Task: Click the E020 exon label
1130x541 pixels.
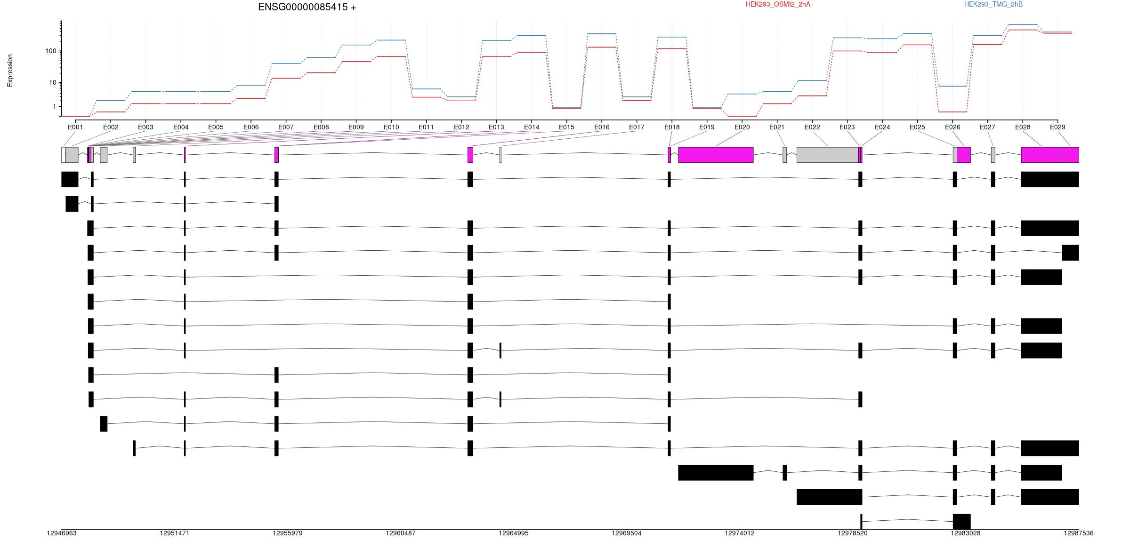Action: point(742,127)
